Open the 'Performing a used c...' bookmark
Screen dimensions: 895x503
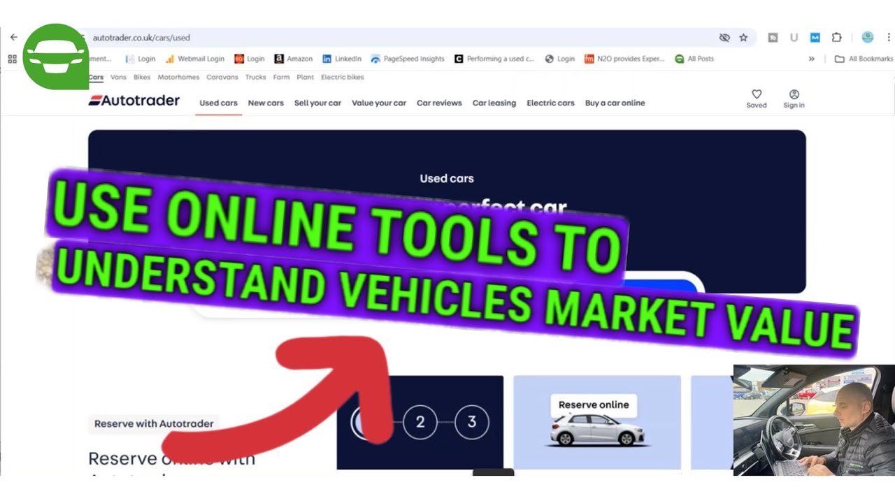tap(494, 59)
